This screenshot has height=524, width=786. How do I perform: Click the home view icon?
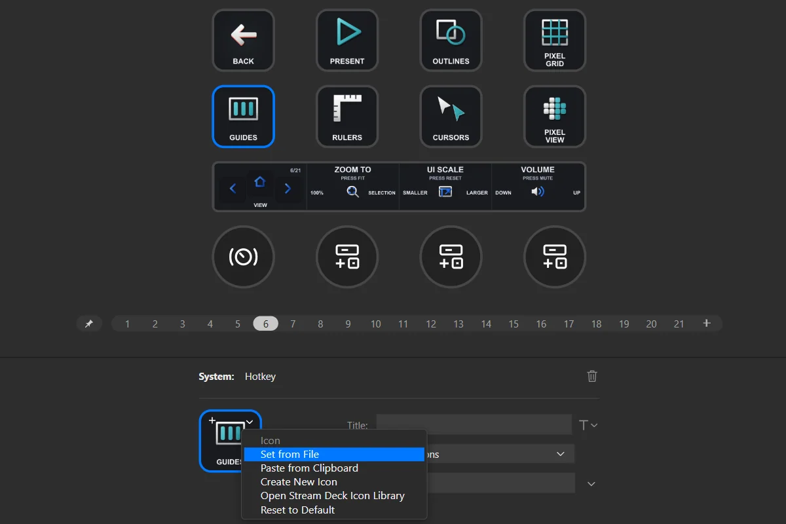[x=260, y=182]
